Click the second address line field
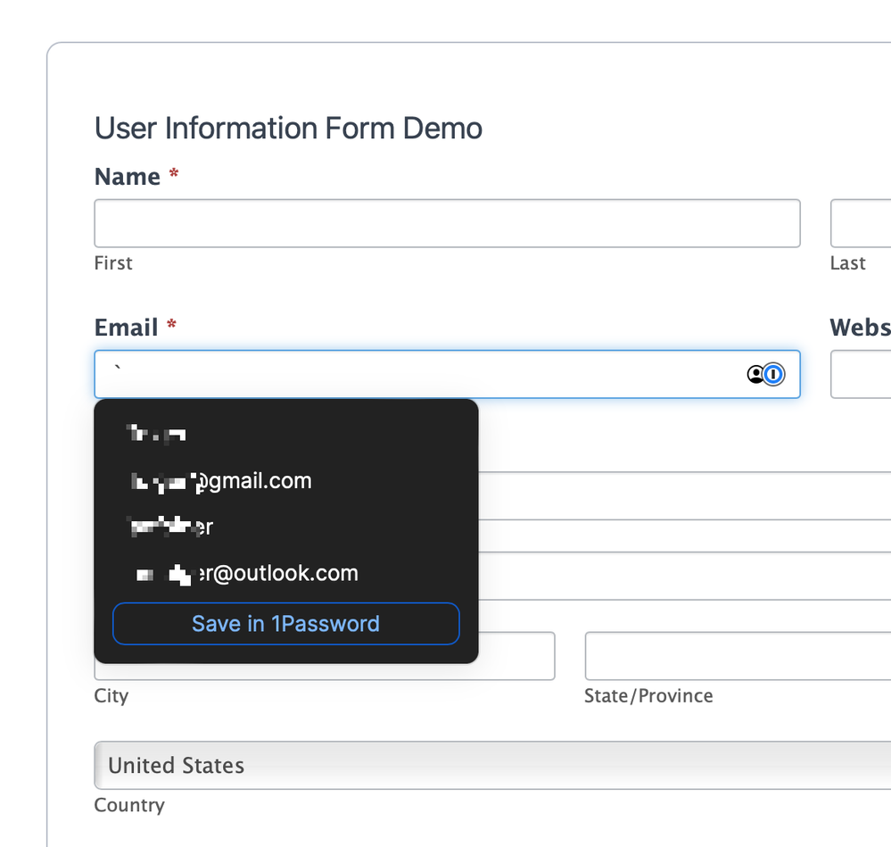891x847 pixels. coord(683,576)
